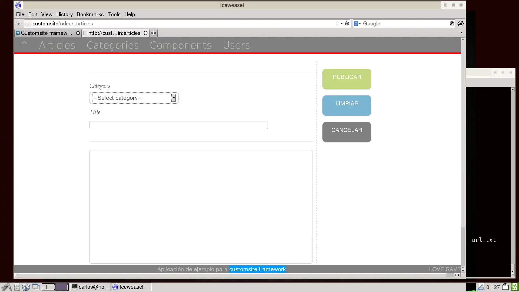Click the Title input field
This screenshot has width=519, height=292.
click(x=178, y=125)
